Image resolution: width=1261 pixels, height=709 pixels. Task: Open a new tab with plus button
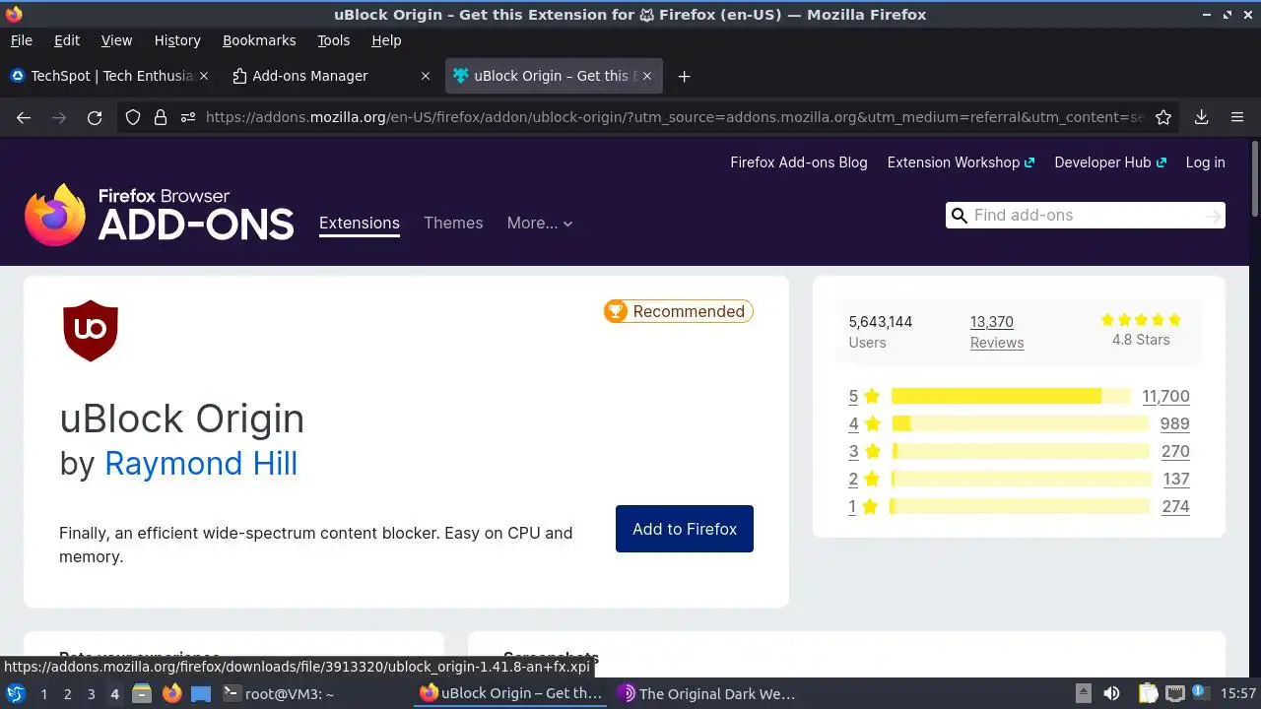click(684, 76)
